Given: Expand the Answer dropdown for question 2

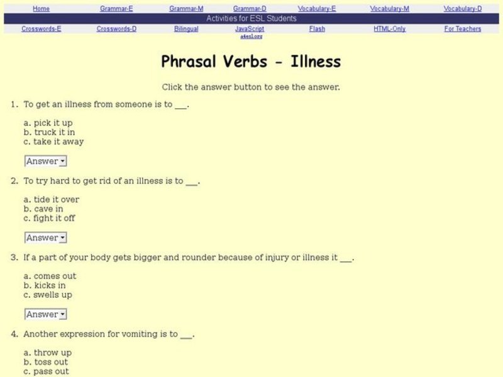Looking at the screenshot, I should pyautogui.click(x=44, y=238).
